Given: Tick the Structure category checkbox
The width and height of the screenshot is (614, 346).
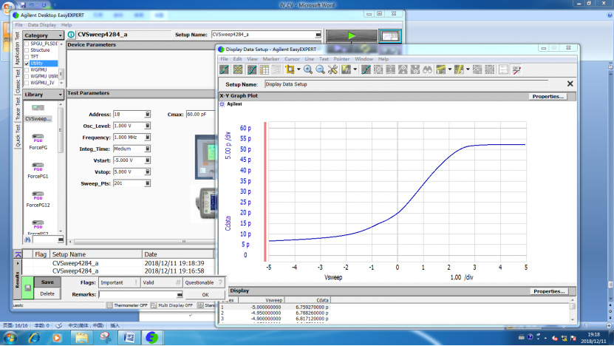Looking at the screenshot, I should (27, 50).
